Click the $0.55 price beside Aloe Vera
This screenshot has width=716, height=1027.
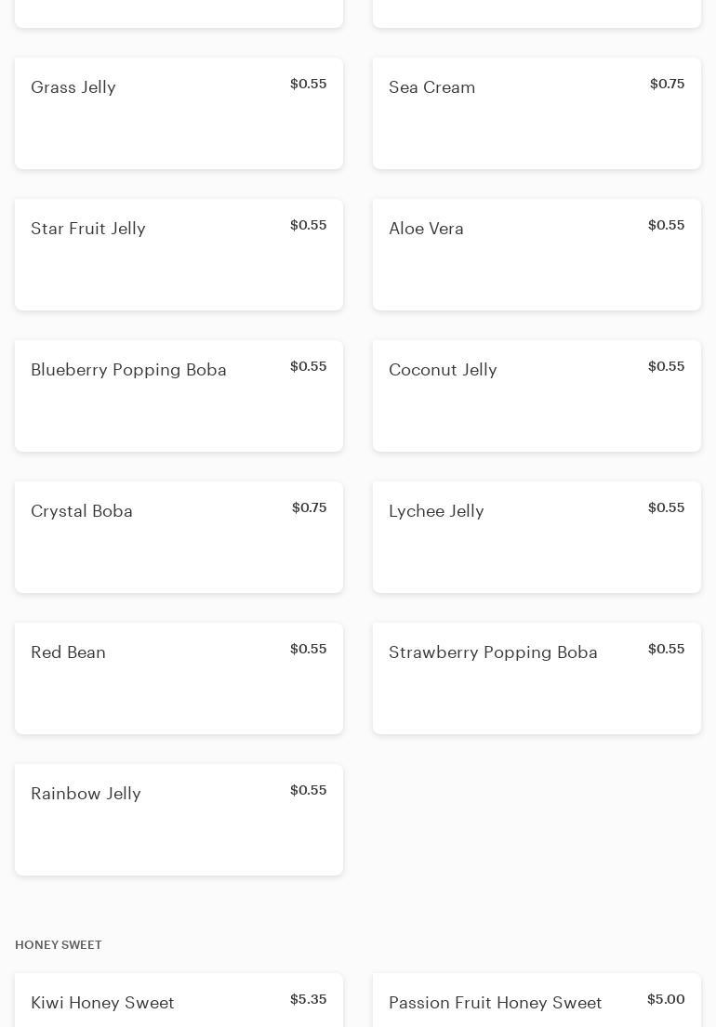[x=666, y=226]
